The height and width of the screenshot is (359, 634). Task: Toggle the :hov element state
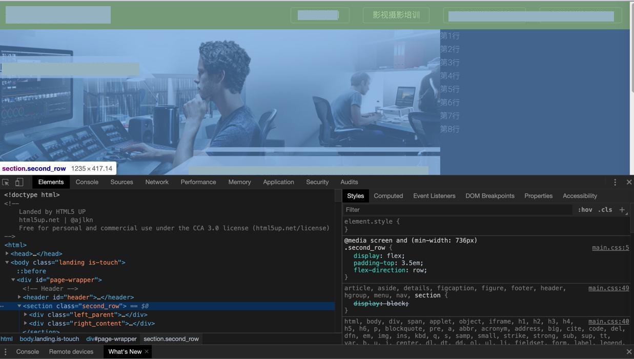pos(585,210)
